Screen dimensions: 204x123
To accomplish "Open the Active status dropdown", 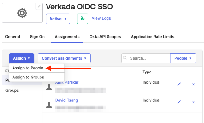I will pos(58,19).
